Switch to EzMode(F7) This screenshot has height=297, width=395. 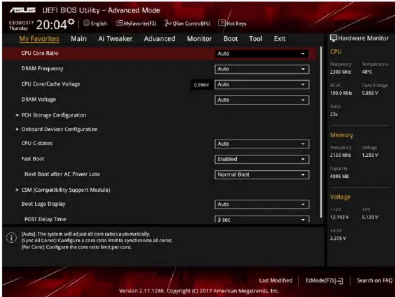(x=324, y=281)
